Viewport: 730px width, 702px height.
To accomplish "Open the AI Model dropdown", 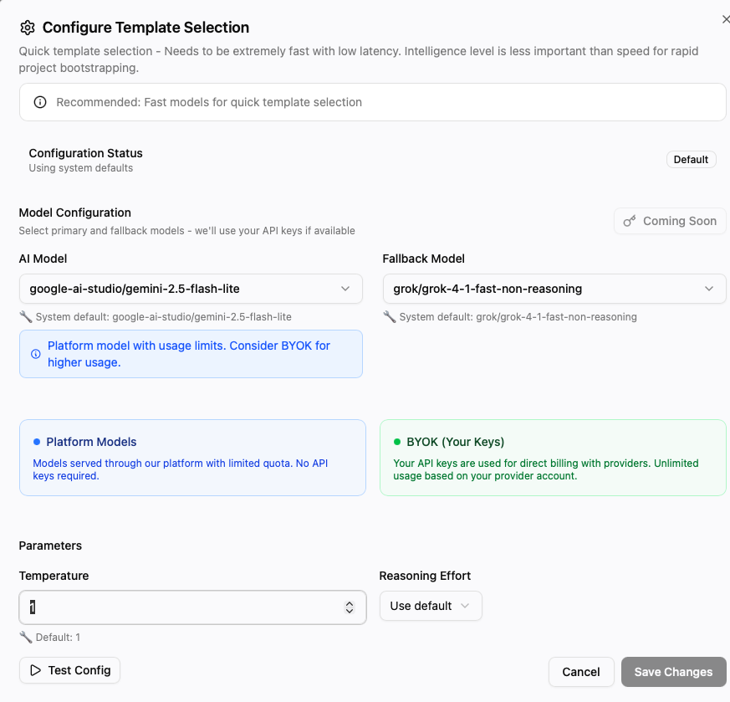I will 191,289.
